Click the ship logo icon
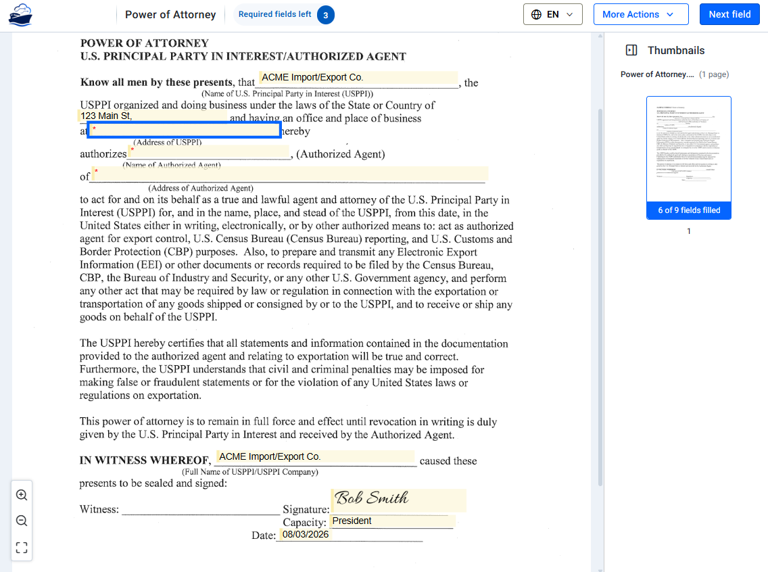 click(20, 15)
